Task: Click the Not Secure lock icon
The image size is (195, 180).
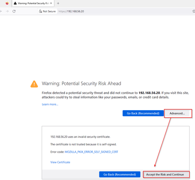Action: pyautogui.click(x=41, y=11)
